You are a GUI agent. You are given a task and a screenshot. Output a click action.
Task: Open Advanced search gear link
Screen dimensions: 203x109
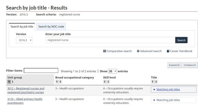click(149, 51)
